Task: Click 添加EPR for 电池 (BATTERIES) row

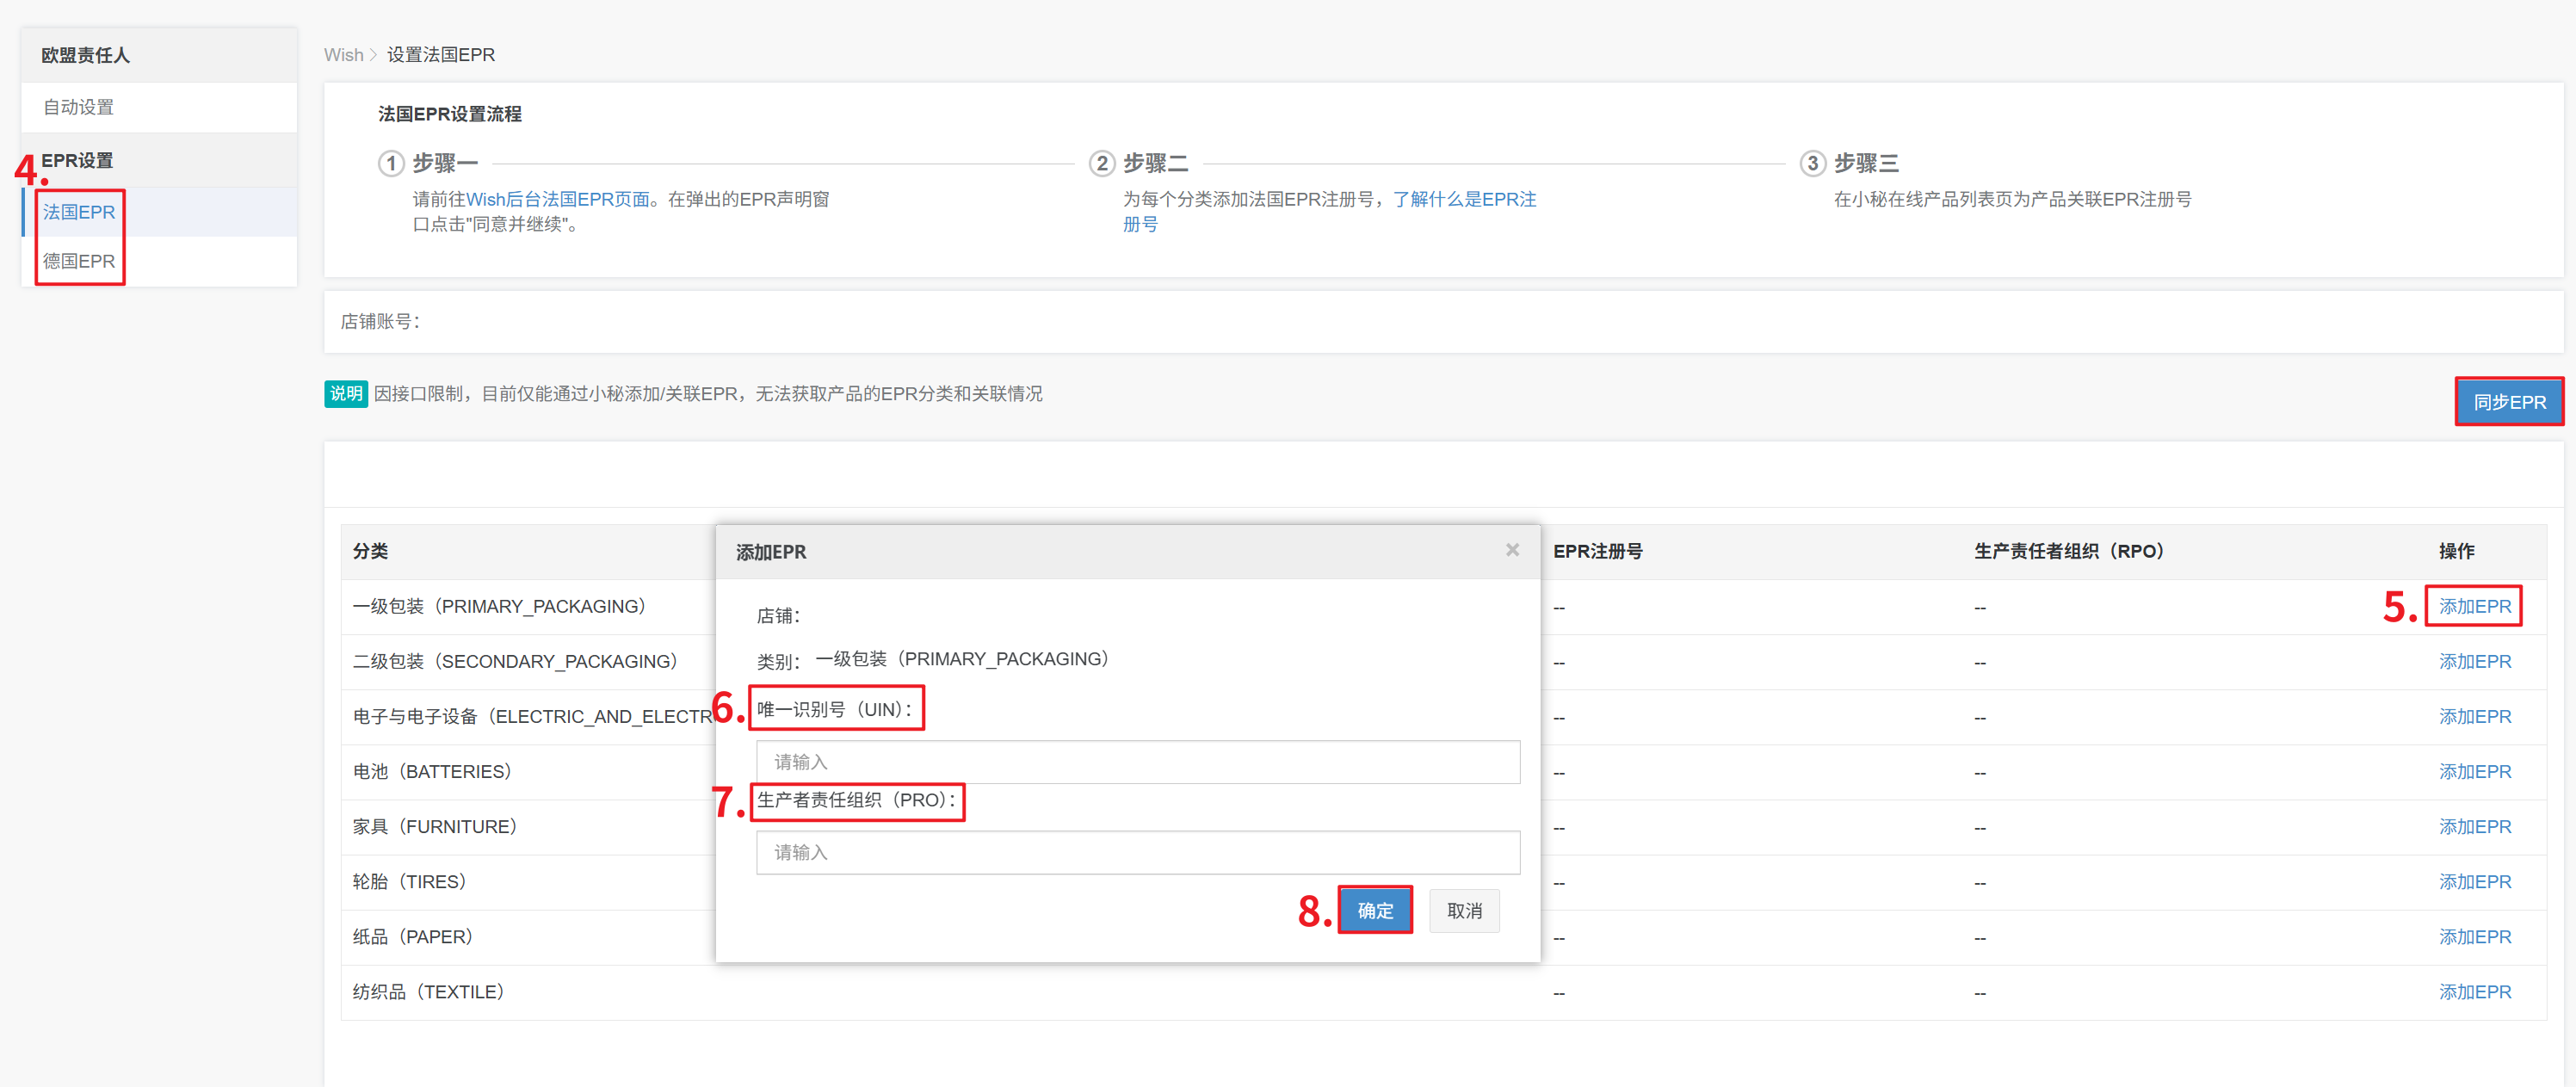Action: (x=2474, y=771)
